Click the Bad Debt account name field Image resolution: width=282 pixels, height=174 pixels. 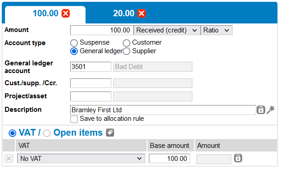tap(153, 67)
